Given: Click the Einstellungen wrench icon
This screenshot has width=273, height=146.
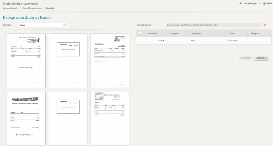Looking at the screenshot, I should click(x=241, y=3).
